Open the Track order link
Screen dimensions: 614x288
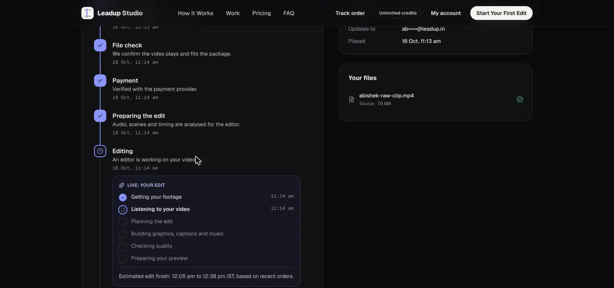(350, 13)
